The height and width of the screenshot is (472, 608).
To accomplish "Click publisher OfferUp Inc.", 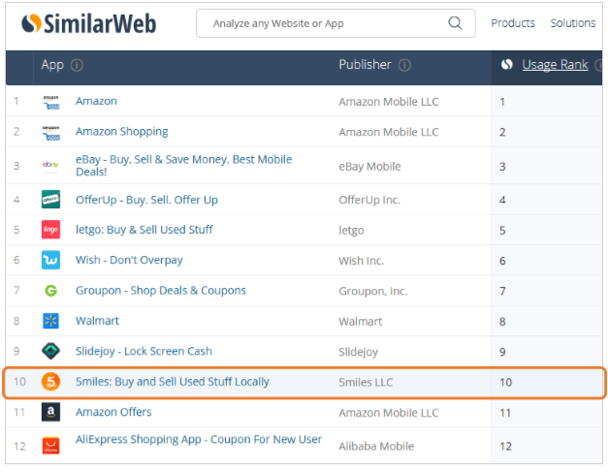I will click(x=369, y=201).
